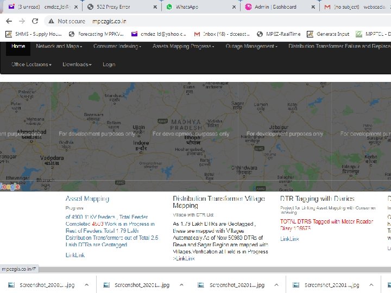
Task: Click the Login menu item
Action: click(109, 65)
